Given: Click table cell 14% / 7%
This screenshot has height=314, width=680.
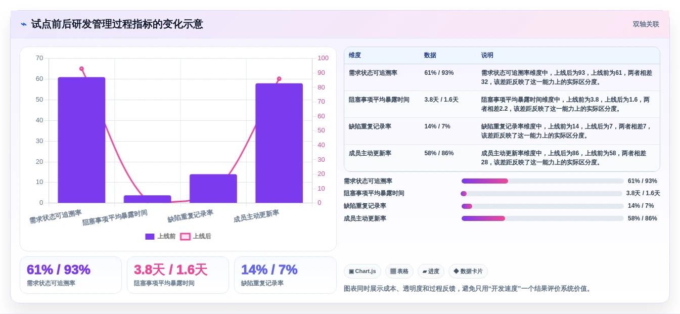Looking at the screenshot, I should click(x=437, y=126).
